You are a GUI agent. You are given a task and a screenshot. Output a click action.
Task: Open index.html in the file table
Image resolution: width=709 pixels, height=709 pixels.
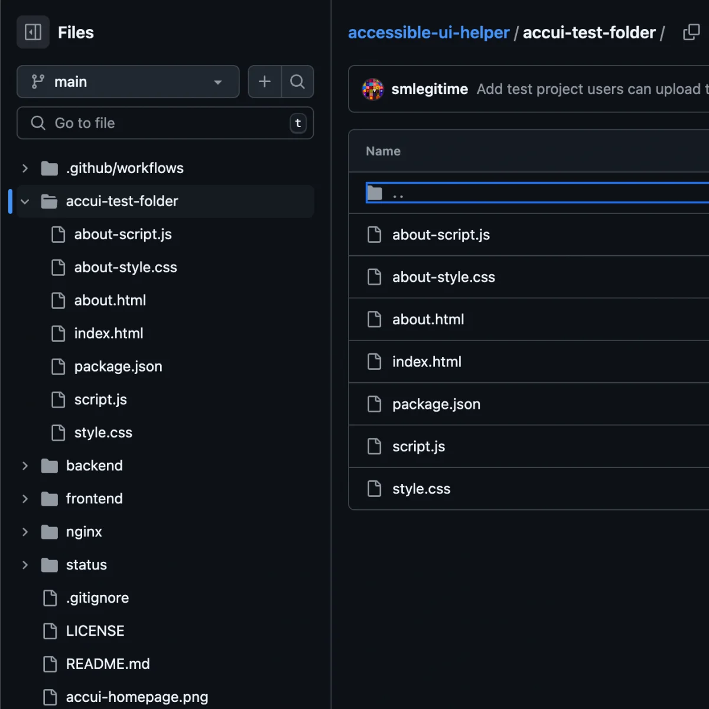coord(427,362)
